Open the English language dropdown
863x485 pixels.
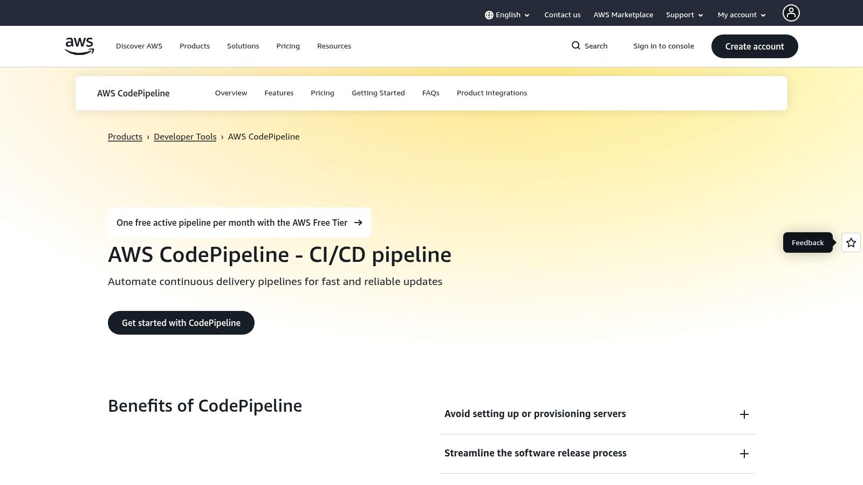coord(508,15)
